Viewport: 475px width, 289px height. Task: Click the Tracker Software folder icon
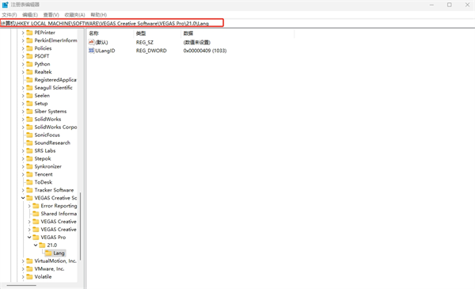29,190
